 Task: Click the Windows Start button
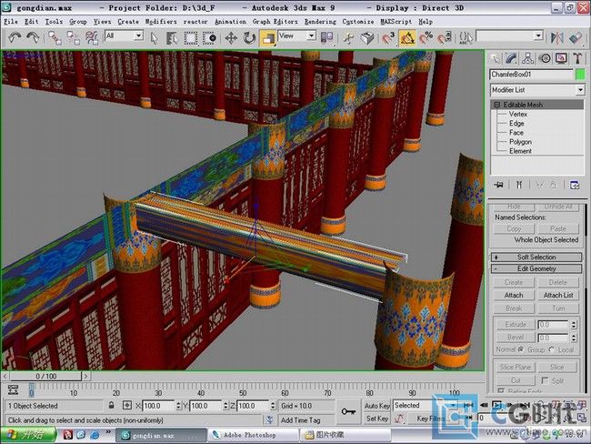click(x=29, y=435)
